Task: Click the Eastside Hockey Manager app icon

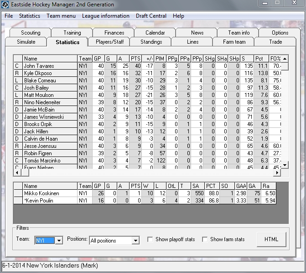Action: [x=5, y=4]
